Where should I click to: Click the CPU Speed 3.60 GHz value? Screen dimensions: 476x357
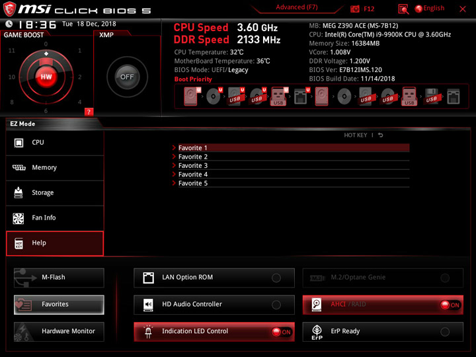pyautogui.click(x=257, y=28)
